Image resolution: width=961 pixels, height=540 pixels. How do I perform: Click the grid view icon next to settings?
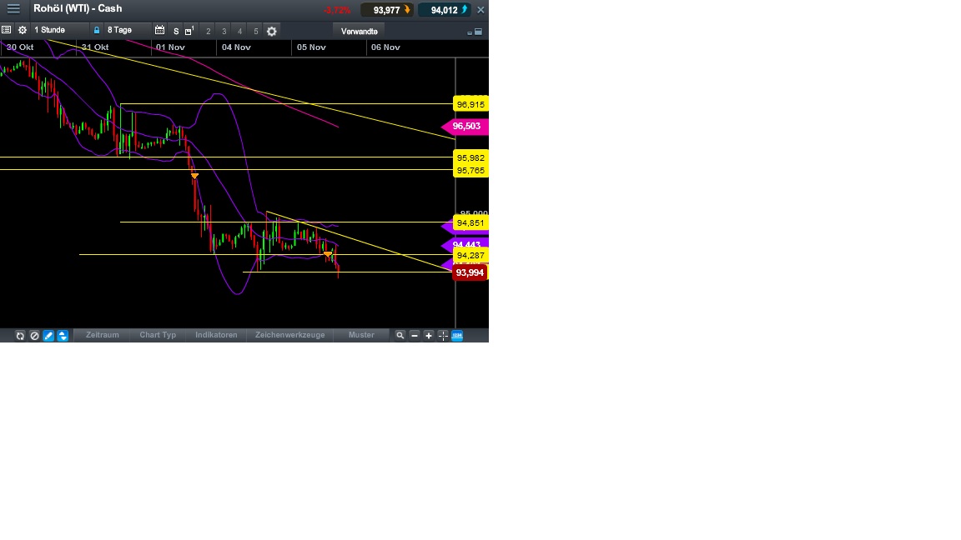coord(8,30)
